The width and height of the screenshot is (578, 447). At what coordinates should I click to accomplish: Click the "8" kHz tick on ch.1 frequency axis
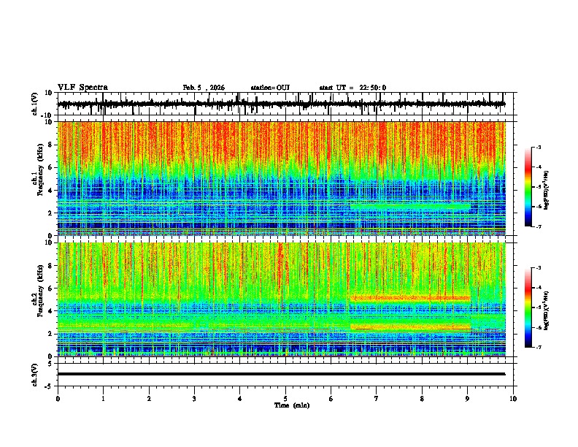(x=52, y=145)
